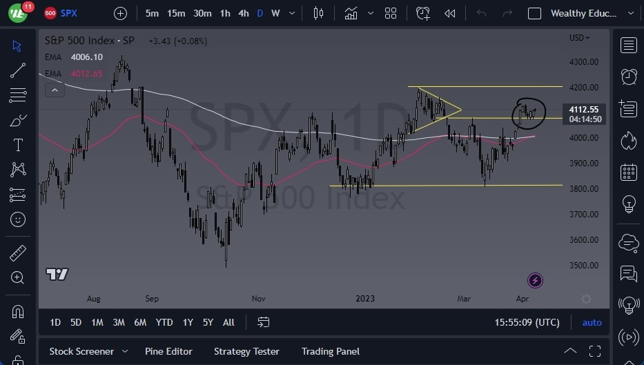The width and height of the screenshot is (644, 365).
Task: Open the streams broadcast panel
Action: (628, 337)
